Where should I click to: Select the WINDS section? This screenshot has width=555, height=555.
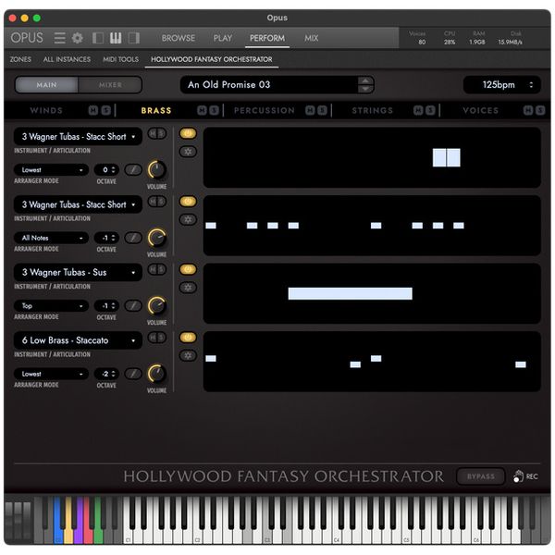pos(46,110)
